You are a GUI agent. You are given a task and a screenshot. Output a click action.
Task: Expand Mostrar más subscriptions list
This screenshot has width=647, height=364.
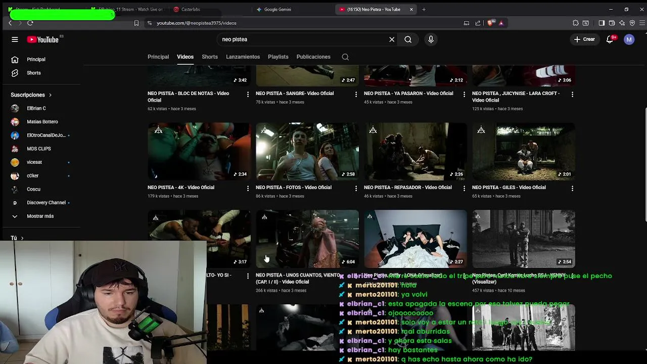coord(40,216)
